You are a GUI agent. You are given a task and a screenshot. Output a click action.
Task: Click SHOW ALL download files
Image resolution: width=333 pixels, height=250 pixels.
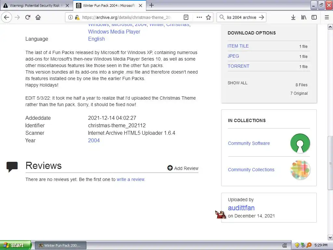tap(237, 83)
